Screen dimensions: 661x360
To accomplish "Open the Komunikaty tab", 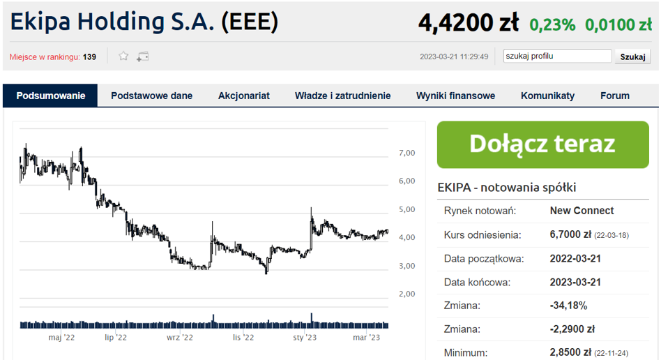I will click(x=547, y=96).
